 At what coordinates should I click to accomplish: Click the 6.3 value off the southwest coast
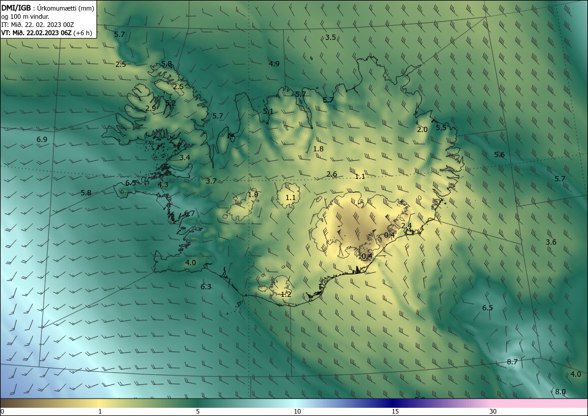click(x=206, y=287)
